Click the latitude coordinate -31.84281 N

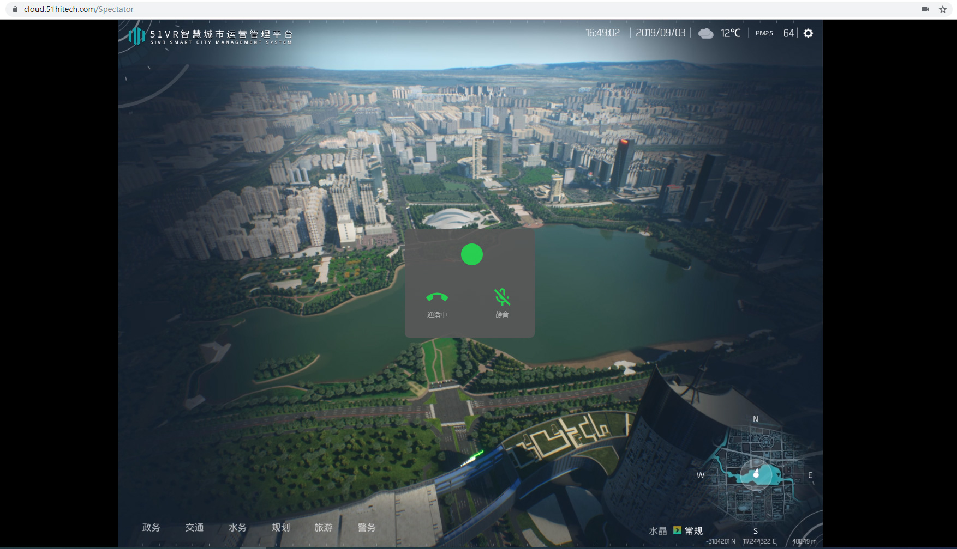coord(721,541)
